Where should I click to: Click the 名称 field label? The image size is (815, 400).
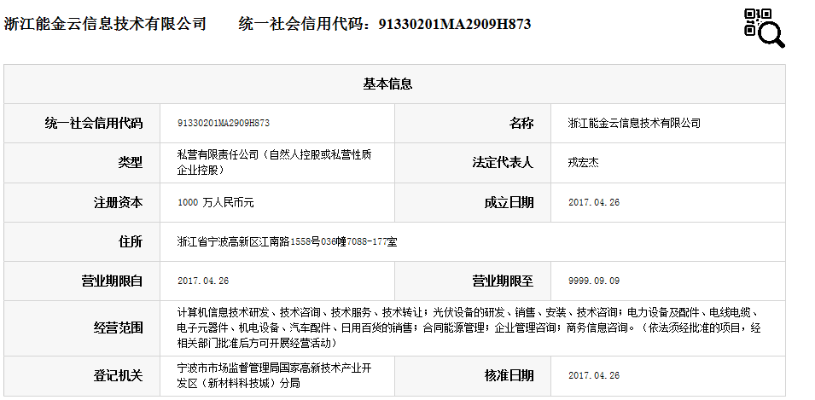point(521,123)
